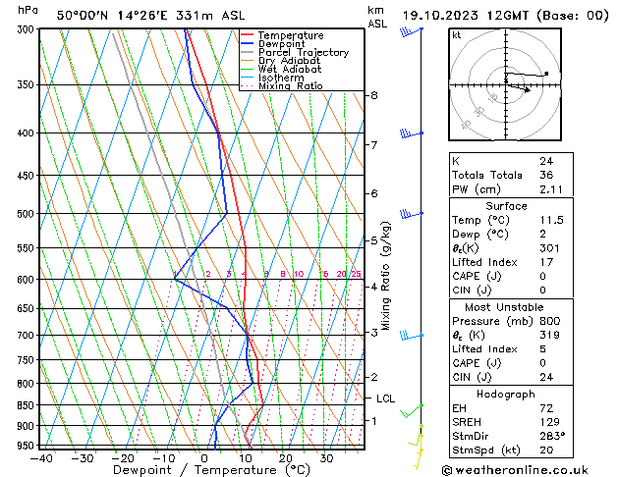The image size is (618, 477).
Task: Click the K index value 24
Action: (x=546, y=161)
